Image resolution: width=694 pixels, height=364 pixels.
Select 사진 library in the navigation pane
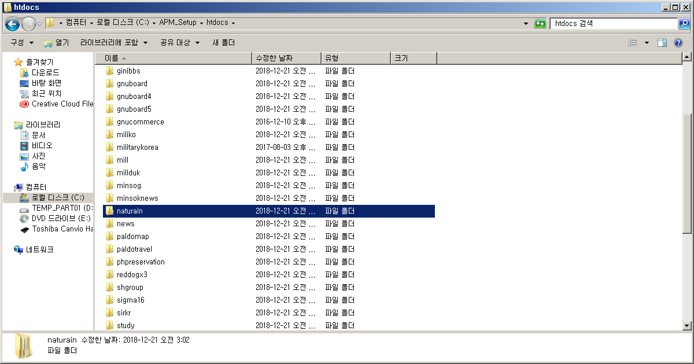tap(39, 156)
